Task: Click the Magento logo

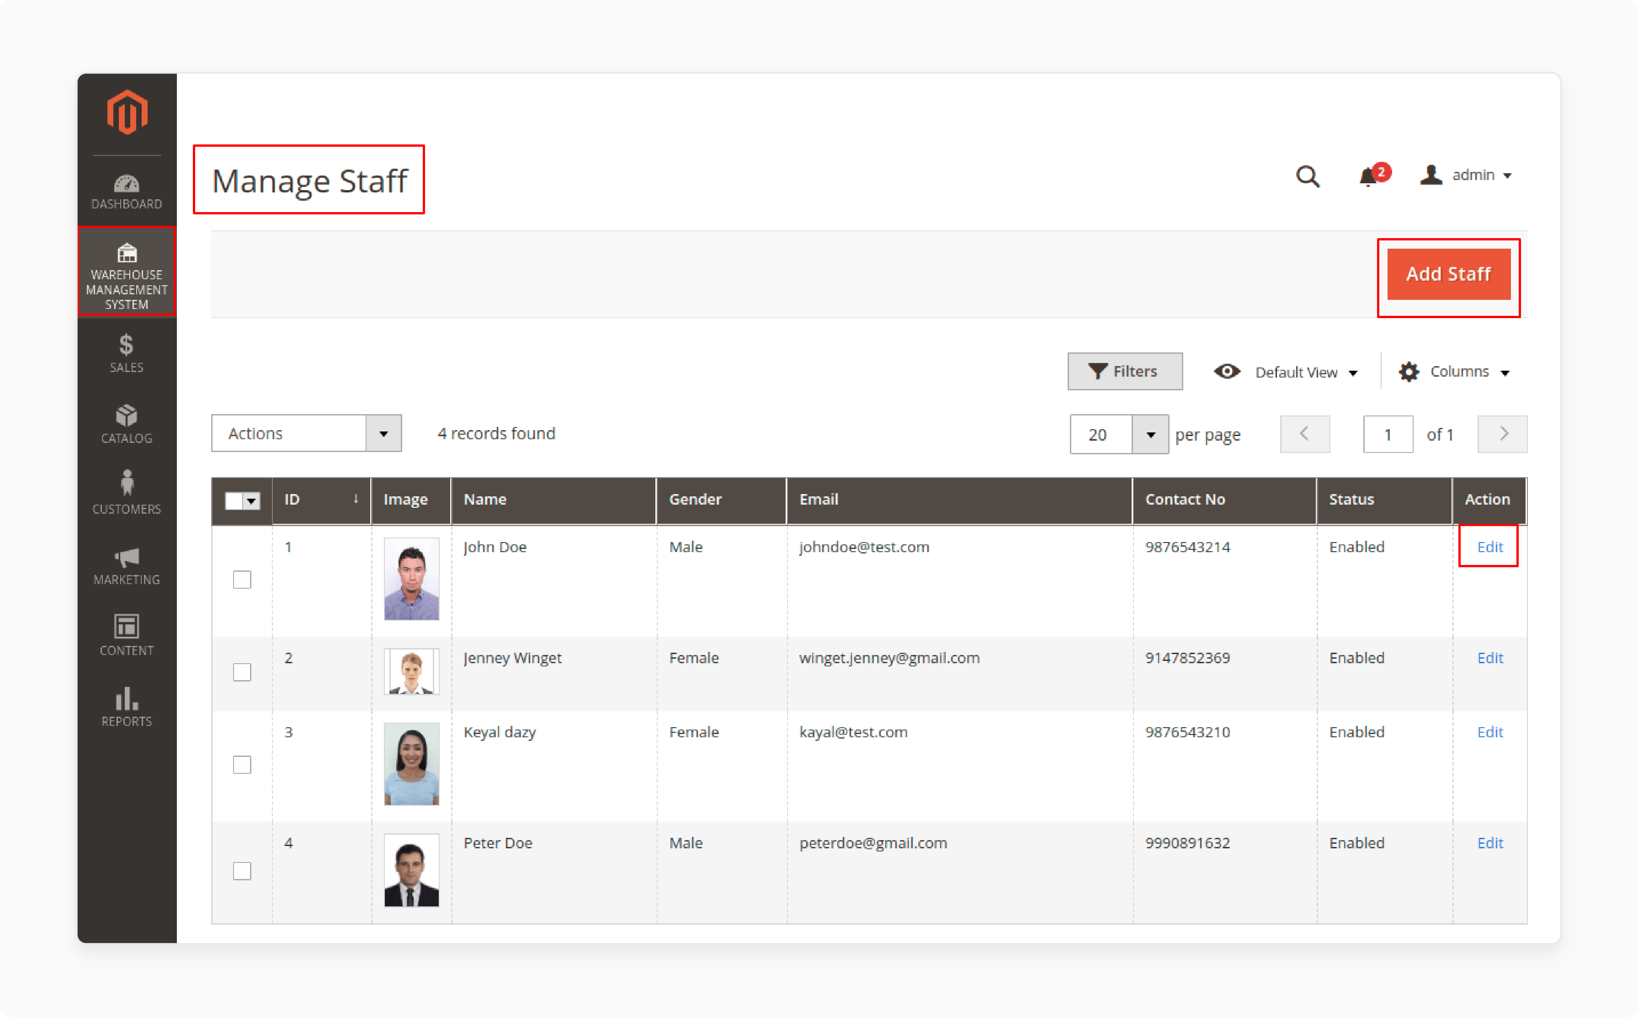Action: point(127,112)
